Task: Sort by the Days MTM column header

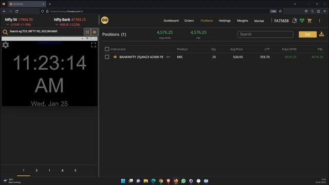Action: click(289, 49)
